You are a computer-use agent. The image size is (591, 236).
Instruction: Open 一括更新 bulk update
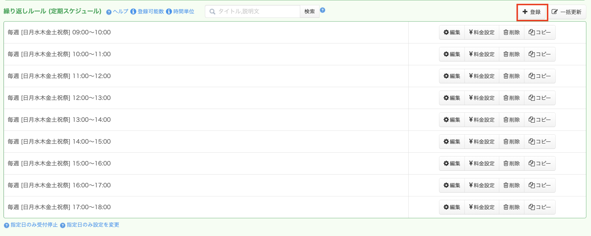566,12
